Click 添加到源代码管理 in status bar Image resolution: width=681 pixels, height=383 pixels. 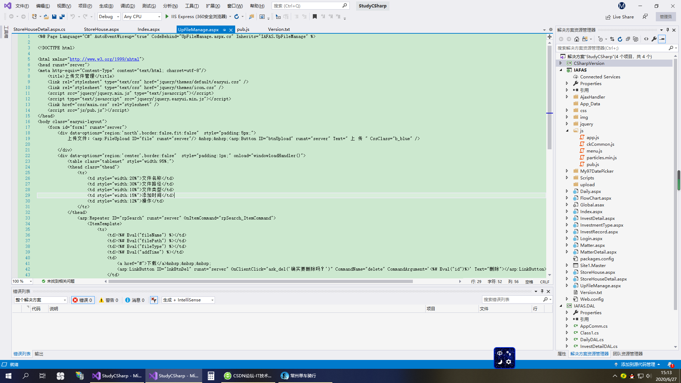(637, 364)
